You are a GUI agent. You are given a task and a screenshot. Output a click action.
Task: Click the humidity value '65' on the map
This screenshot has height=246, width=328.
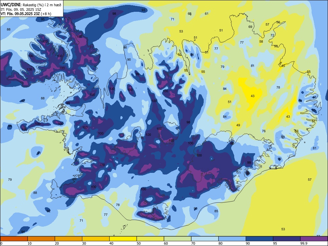click(190, 14)
